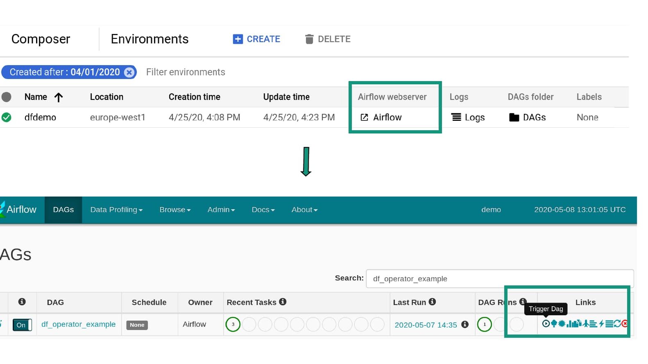648x364 pixels.
Task: Click the None schedule badge
Action: [x=137, y=325]
